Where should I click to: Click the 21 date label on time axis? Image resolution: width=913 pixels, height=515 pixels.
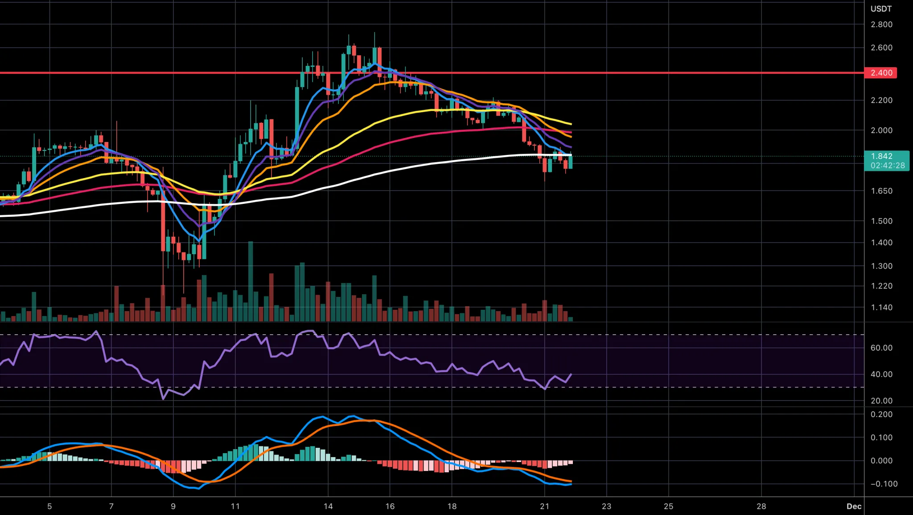pyautogui.click(x=544, y=506)
